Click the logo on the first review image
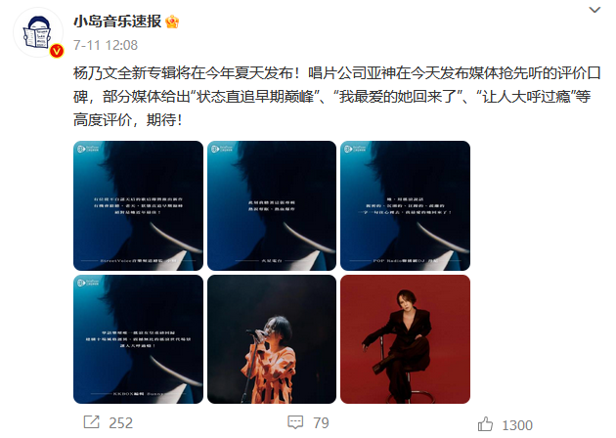The image size is (616, 438). [88, 149]
